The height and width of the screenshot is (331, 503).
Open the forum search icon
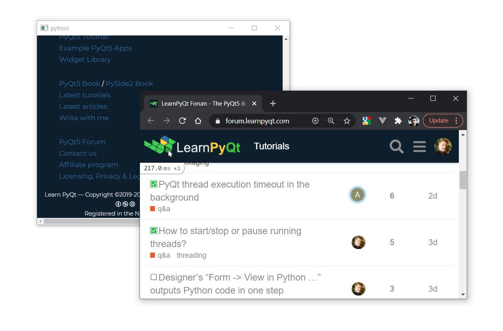(x=397, y=146)
